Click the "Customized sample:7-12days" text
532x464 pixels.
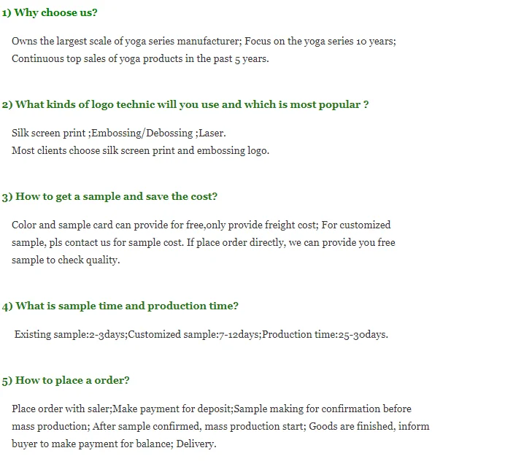point(194,334)
